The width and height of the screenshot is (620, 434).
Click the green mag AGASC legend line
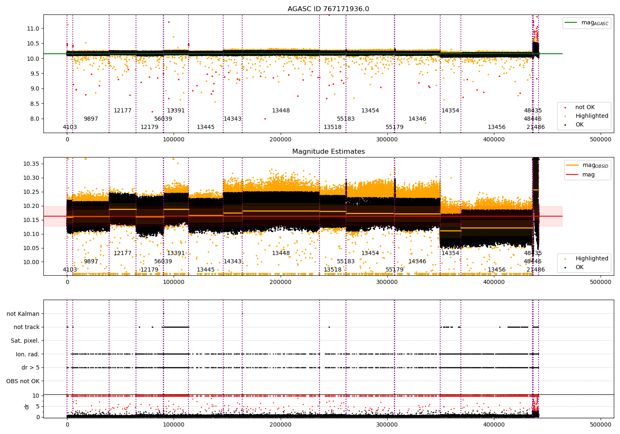(x=571, y=23)
